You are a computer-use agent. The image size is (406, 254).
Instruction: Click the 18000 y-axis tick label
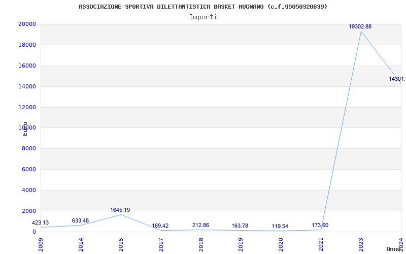[27, 45]
